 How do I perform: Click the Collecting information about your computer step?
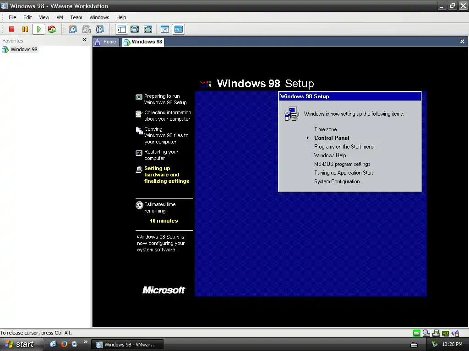(x=168, y=116)
